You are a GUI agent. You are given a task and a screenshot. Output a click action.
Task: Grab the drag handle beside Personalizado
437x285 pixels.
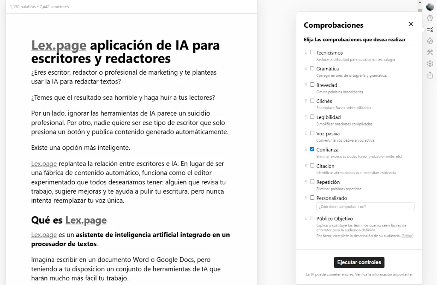click(306, 198)
